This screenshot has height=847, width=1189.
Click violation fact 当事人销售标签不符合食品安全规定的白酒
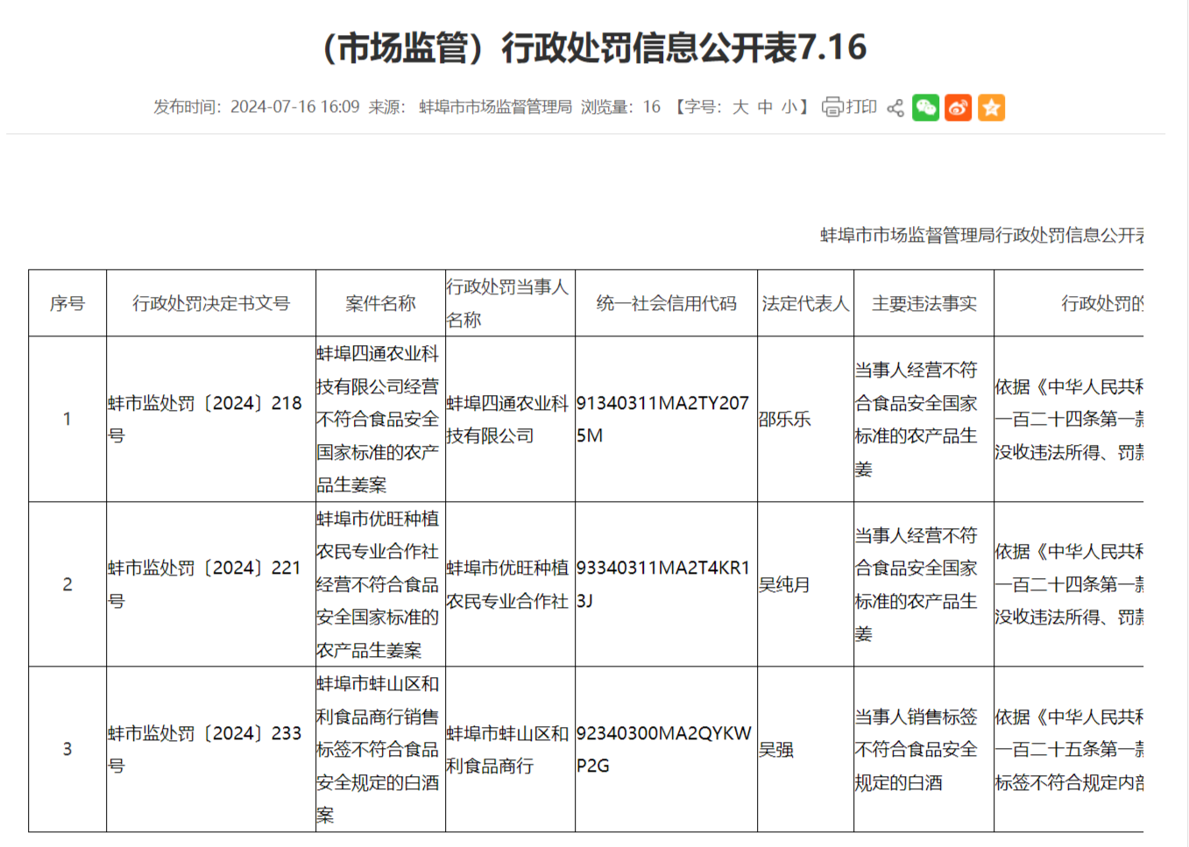(917, 749)
